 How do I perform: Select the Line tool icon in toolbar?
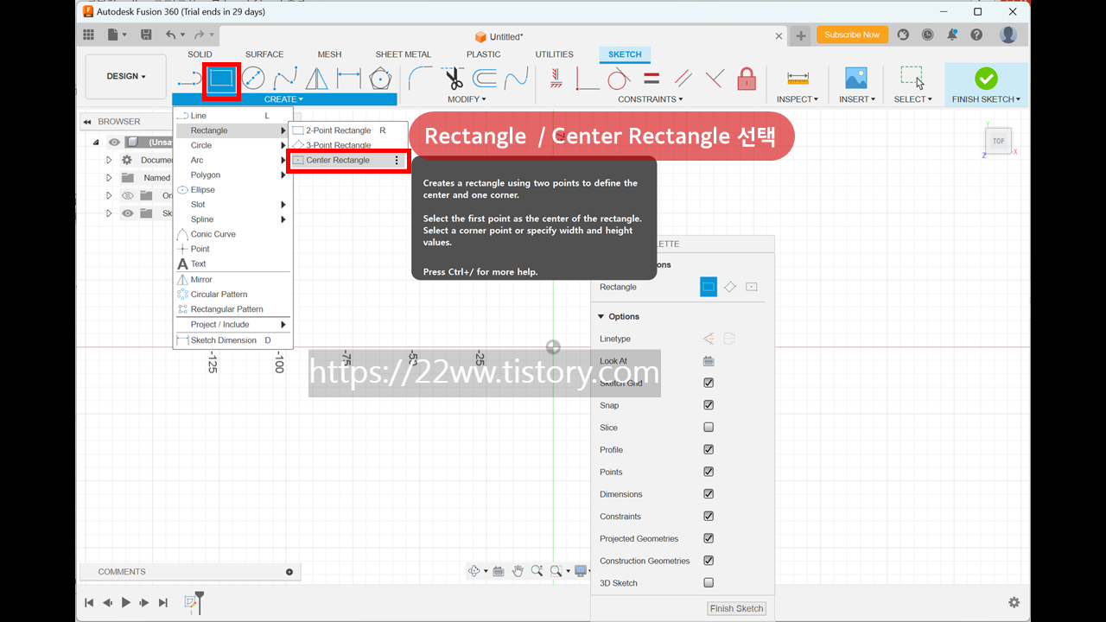188,79
